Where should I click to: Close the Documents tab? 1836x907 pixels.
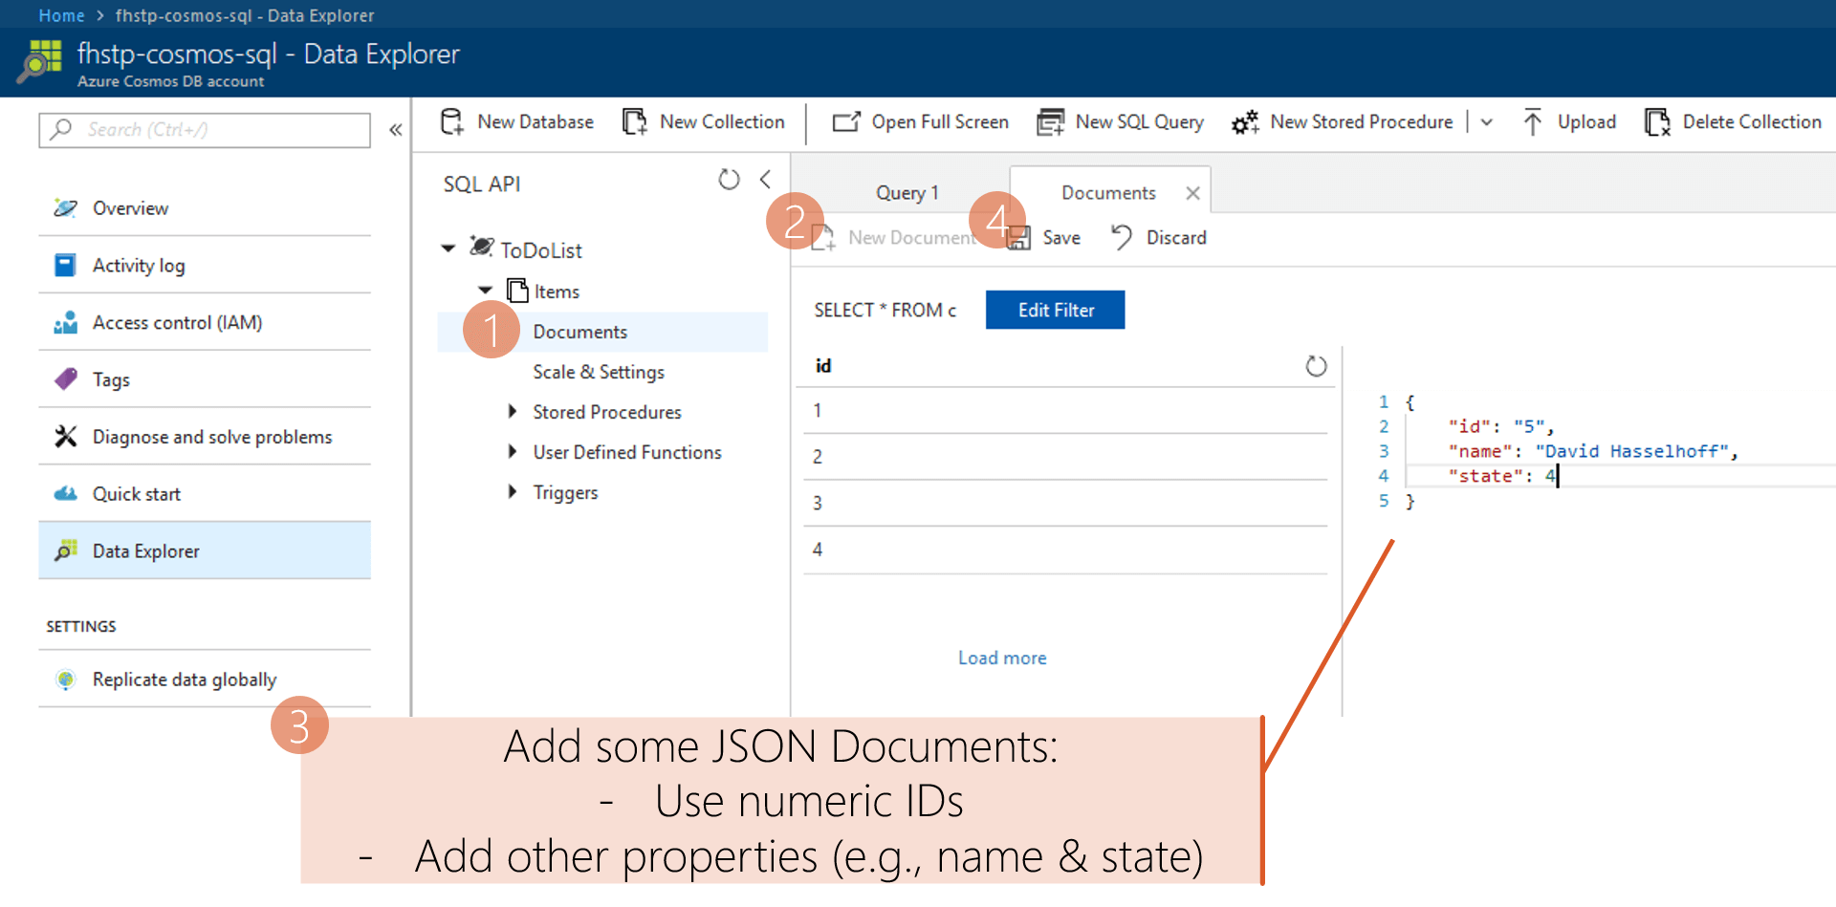1192,193
